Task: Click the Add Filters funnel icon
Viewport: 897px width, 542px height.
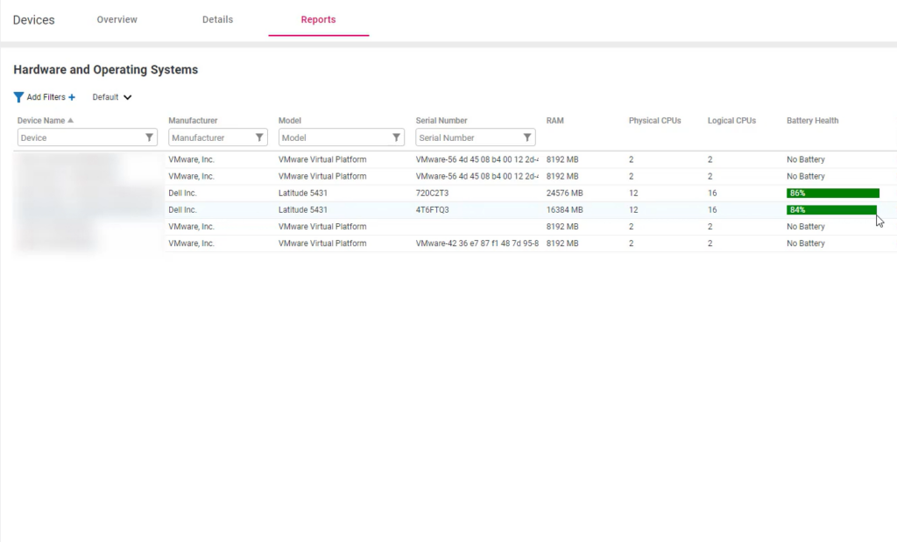Action: pos(18,97)
